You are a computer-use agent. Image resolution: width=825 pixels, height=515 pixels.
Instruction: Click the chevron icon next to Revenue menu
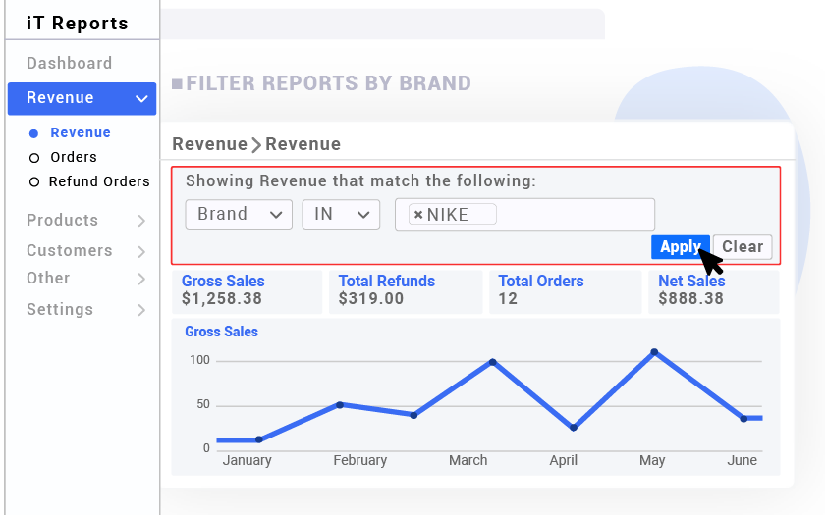click(x=141, y=99)
